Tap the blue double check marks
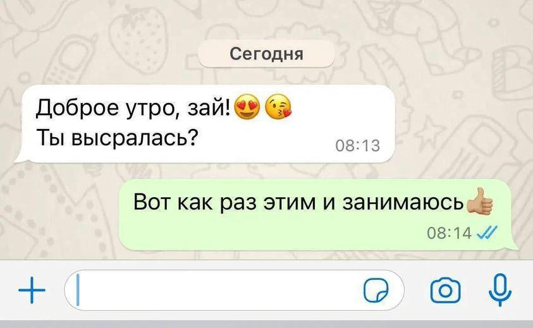 (487, 233)
